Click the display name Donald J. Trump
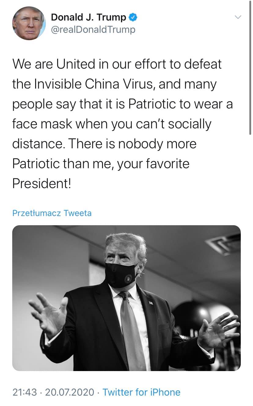Viewport: 253px width, 406px height. [89, 17]
